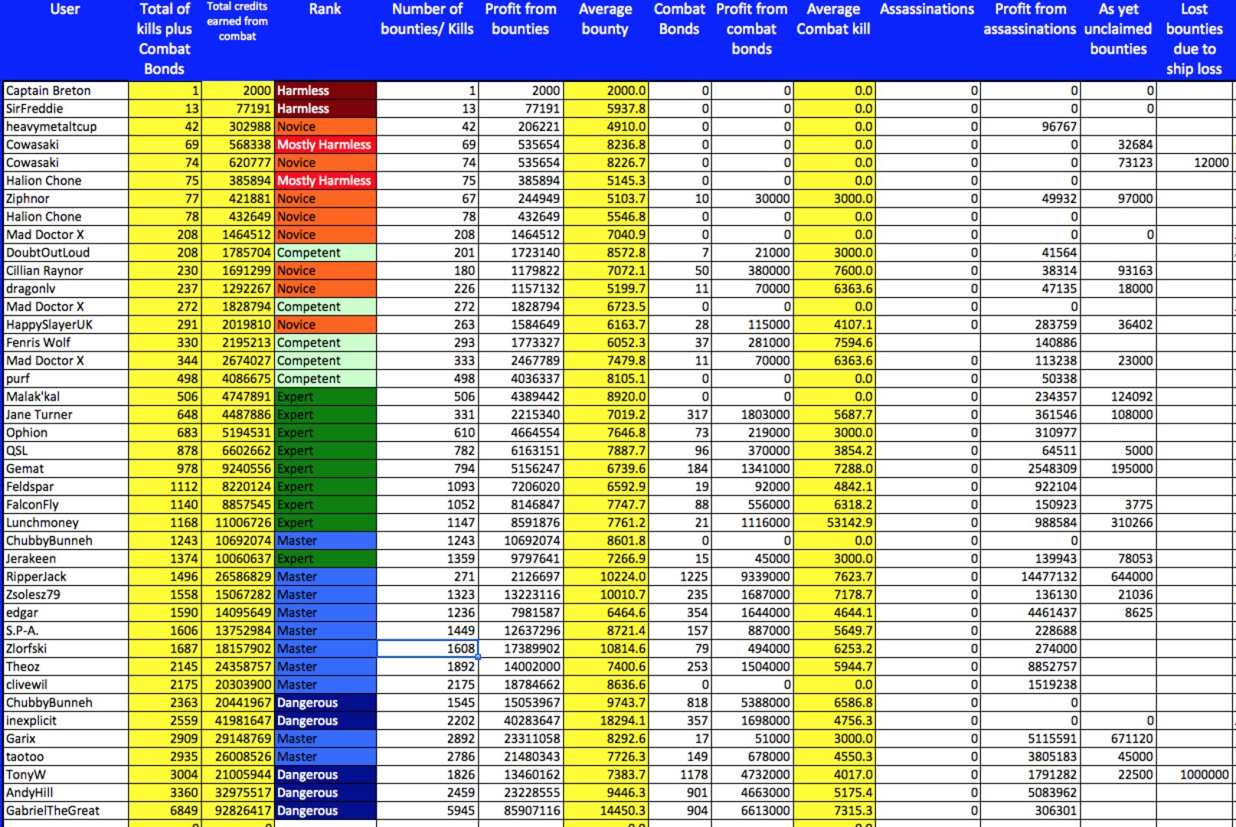Screen dimensions: 1236x827
Task: Click the 'HappySlayerUK' cell
Action: [65, 325]
